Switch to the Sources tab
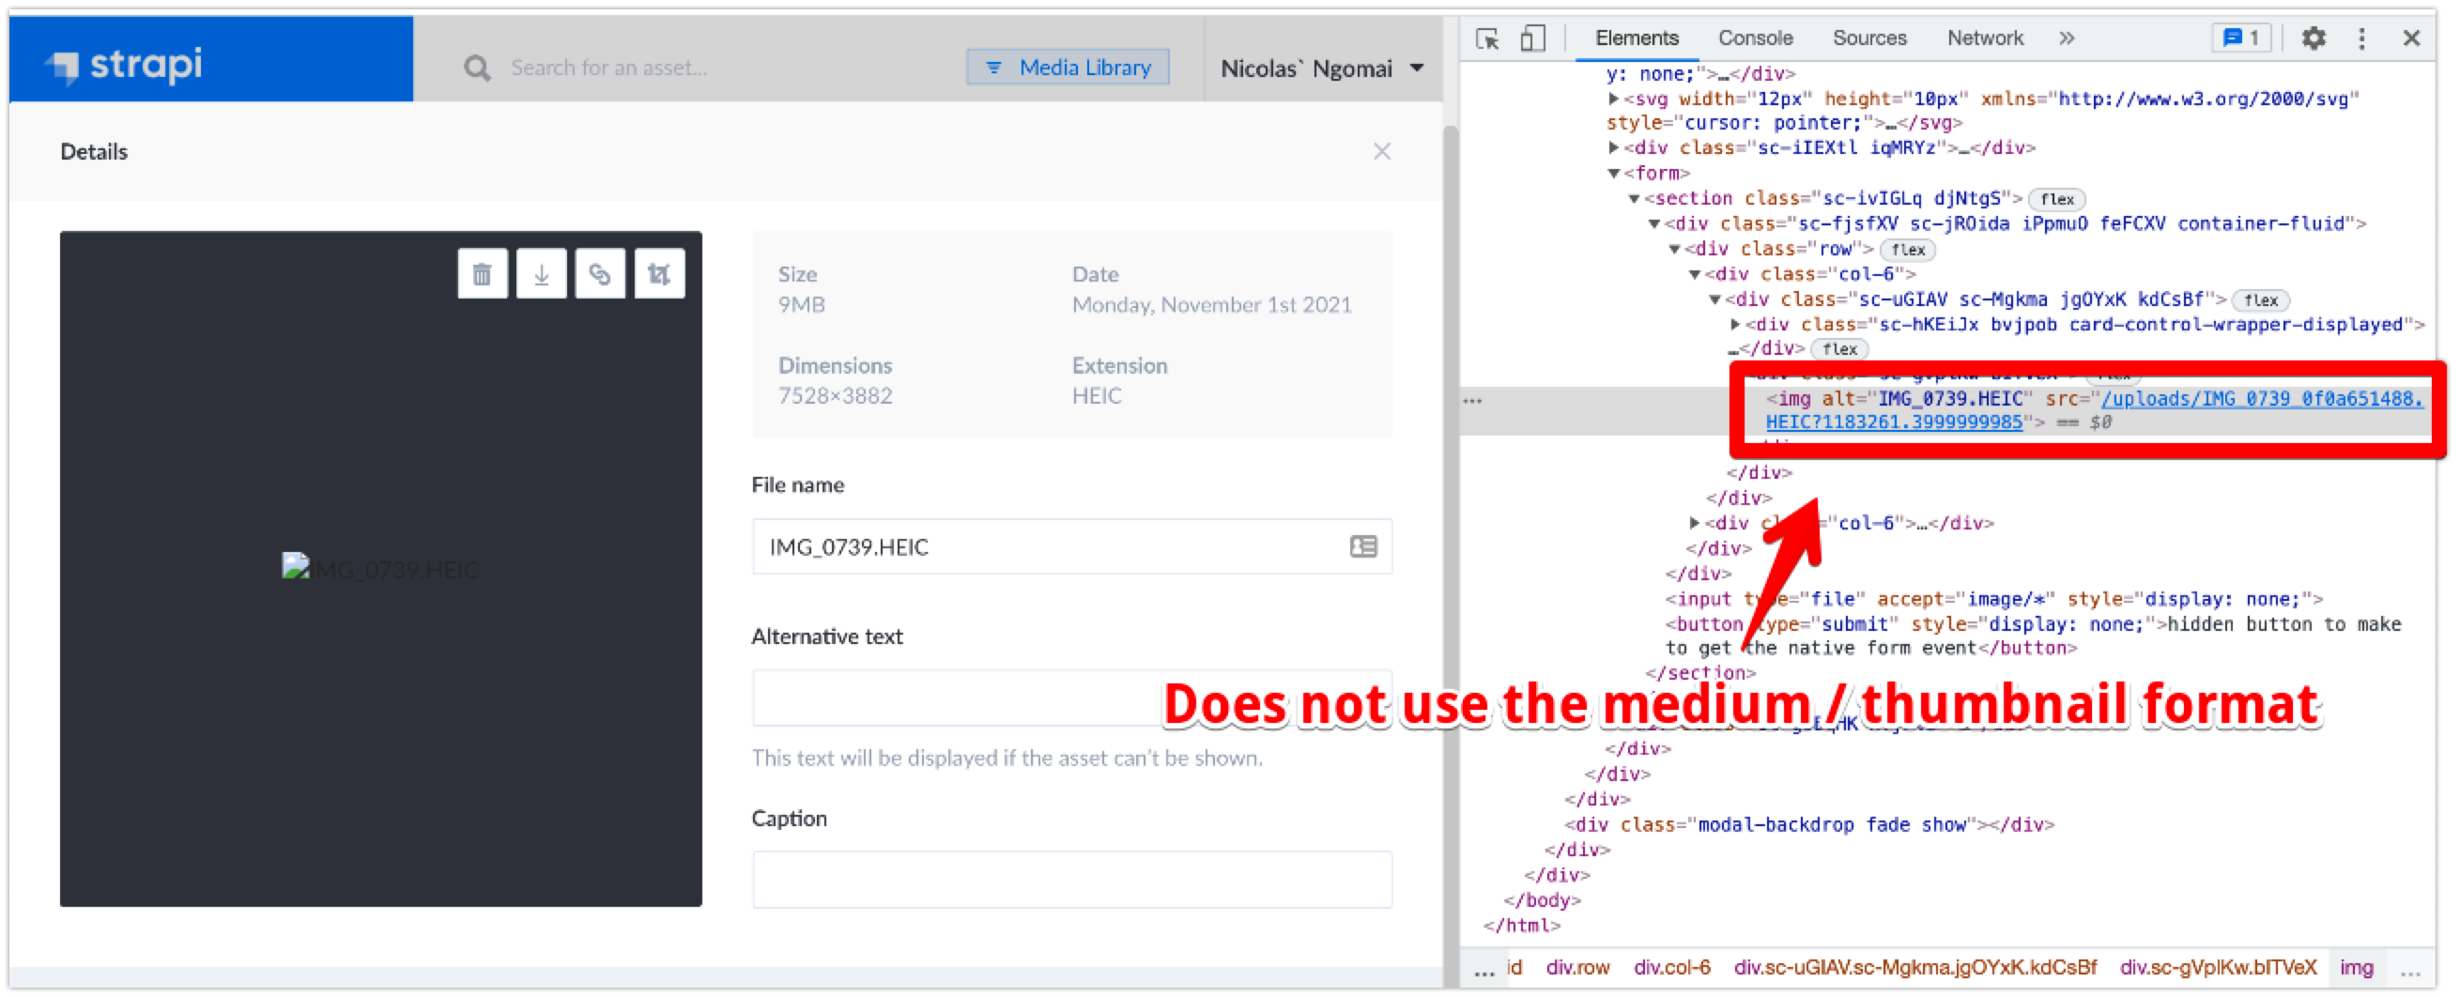2460x997 pixels. click(x=1868, y=38)
